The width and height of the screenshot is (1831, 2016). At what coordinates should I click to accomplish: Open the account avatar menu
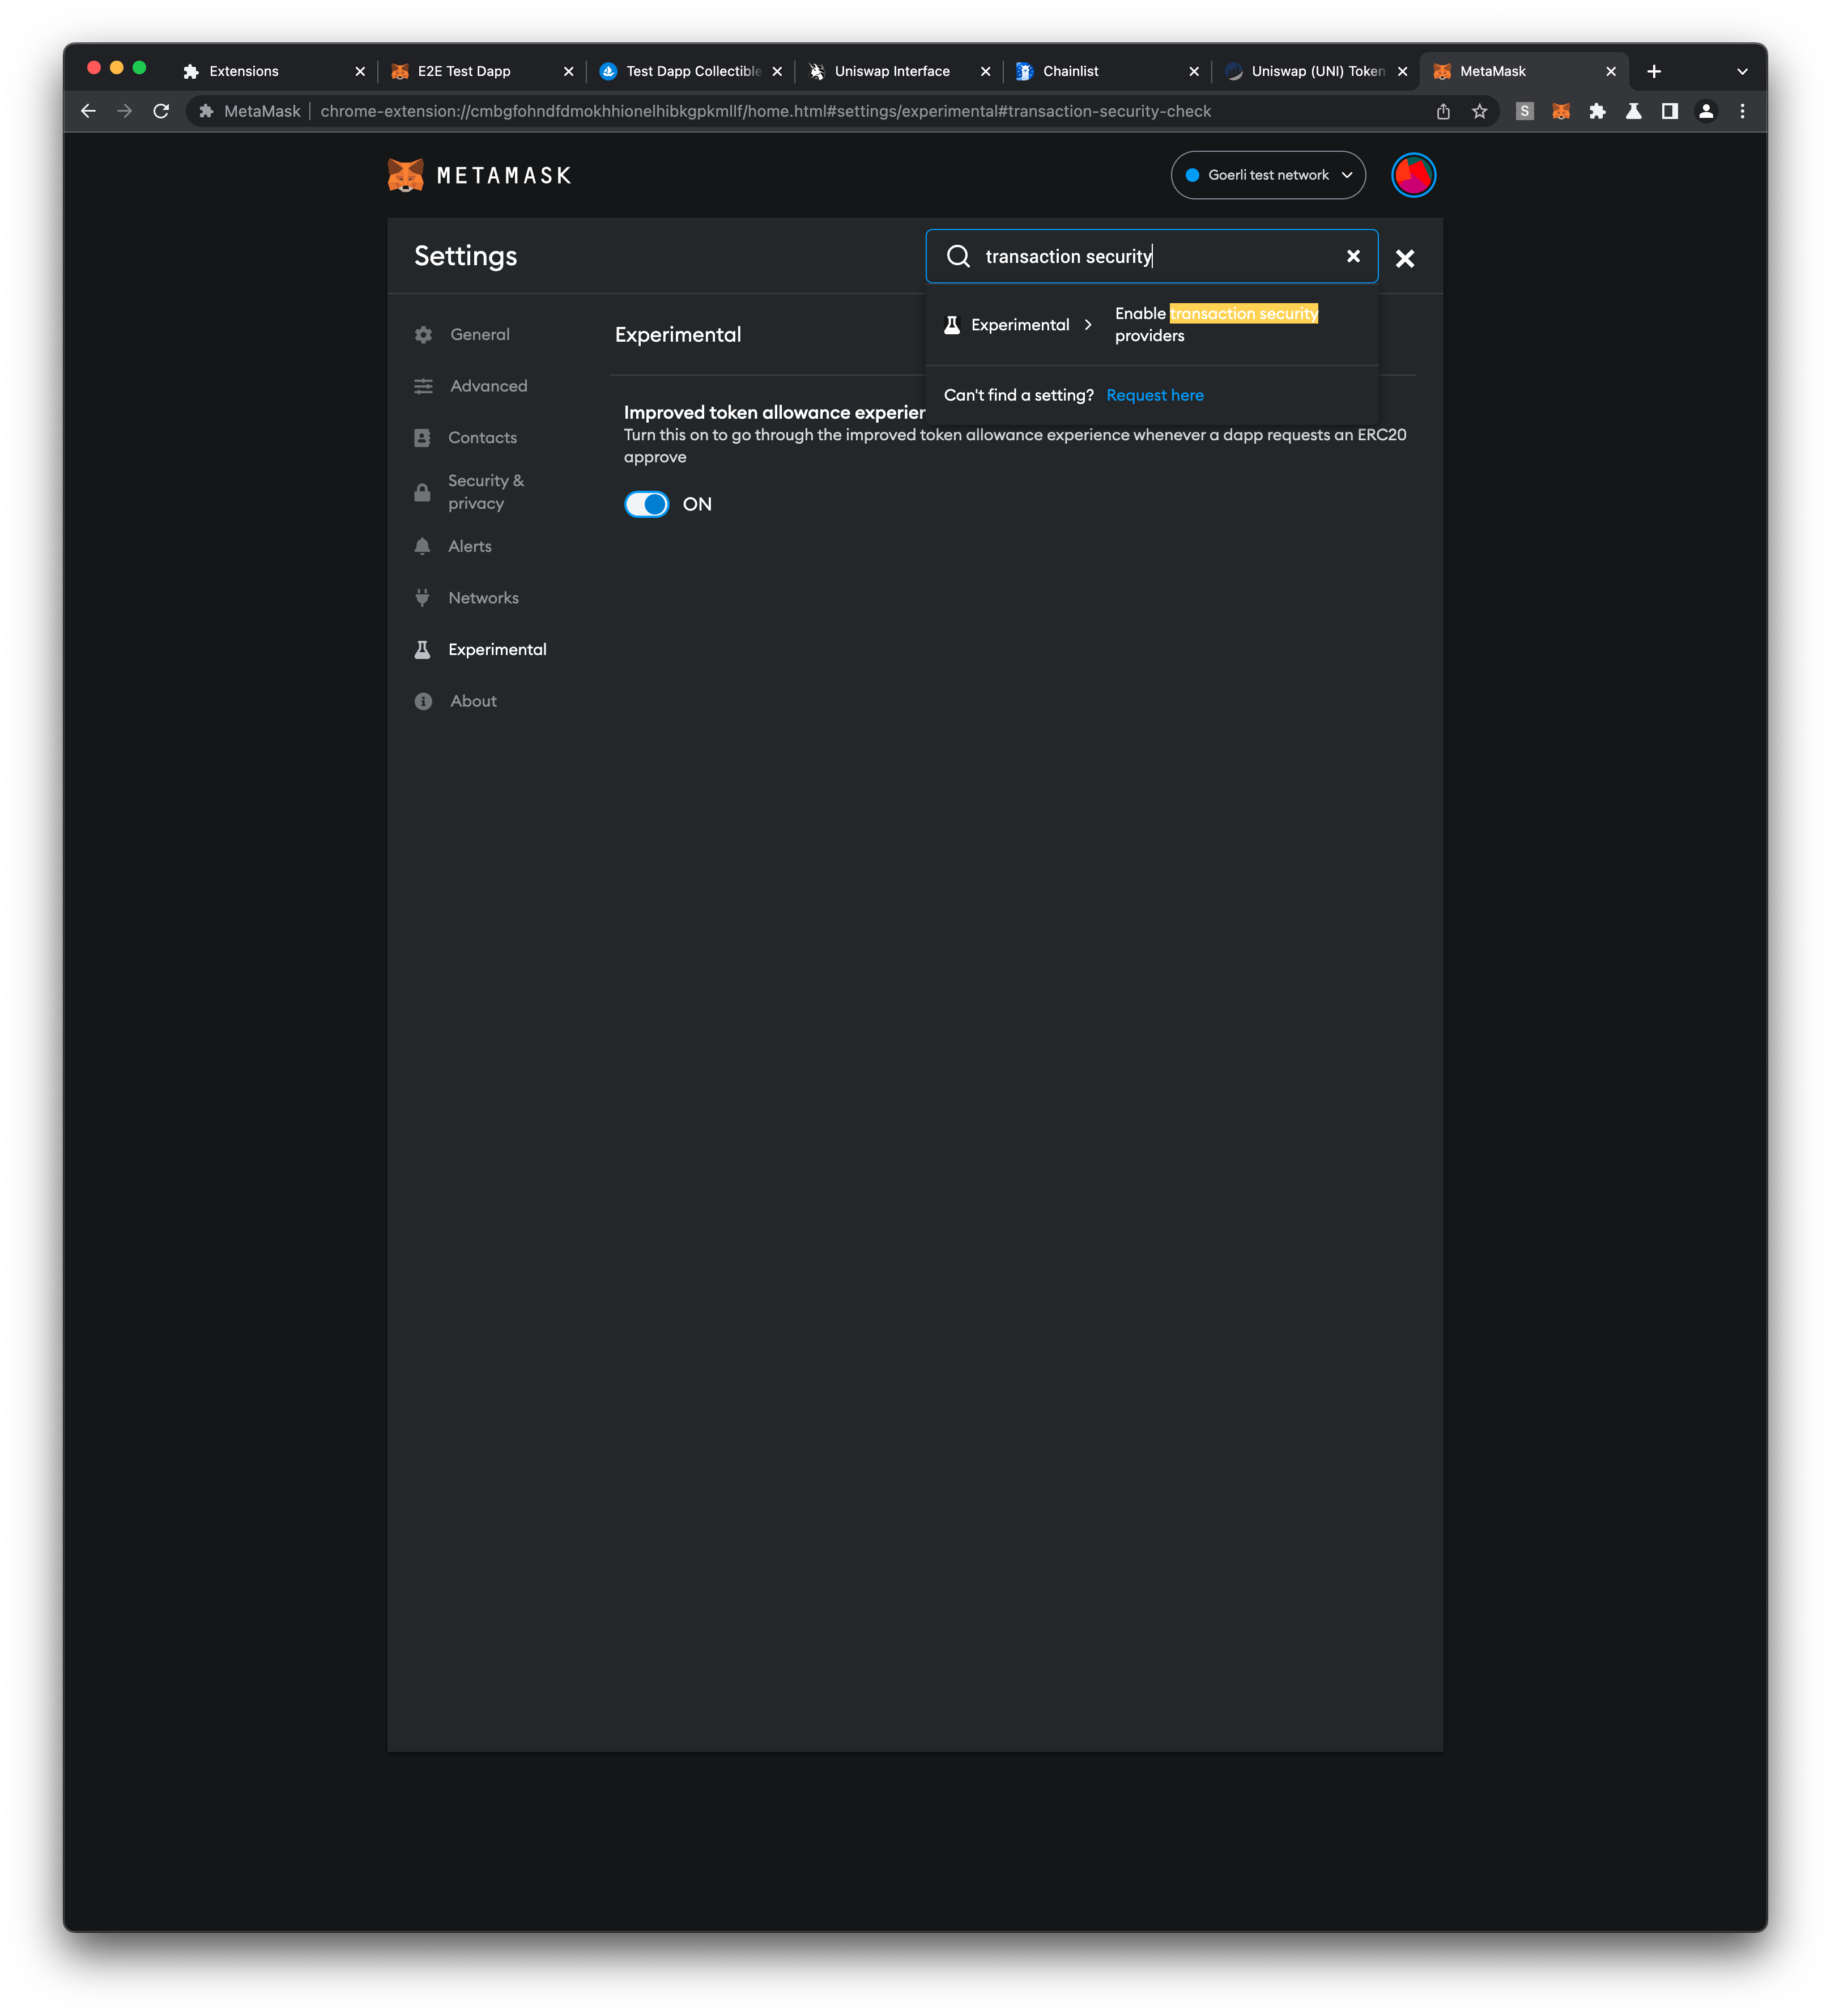coord(1413,175)
